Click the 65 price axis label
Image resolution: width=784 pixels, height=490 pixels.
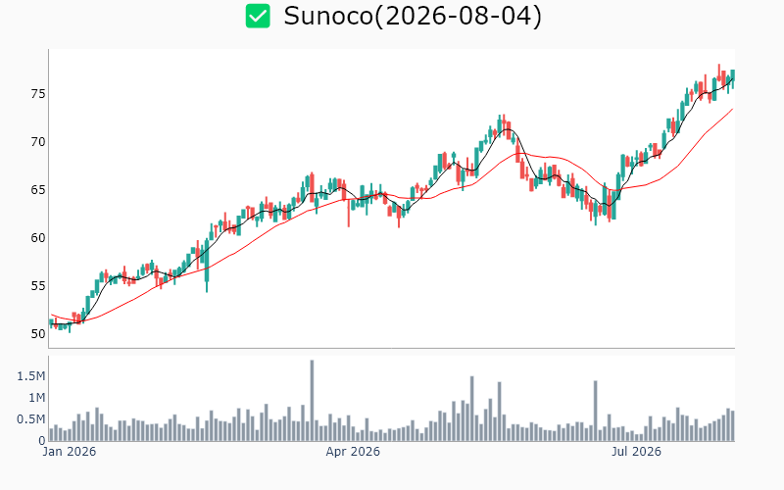tap(38, 190)
